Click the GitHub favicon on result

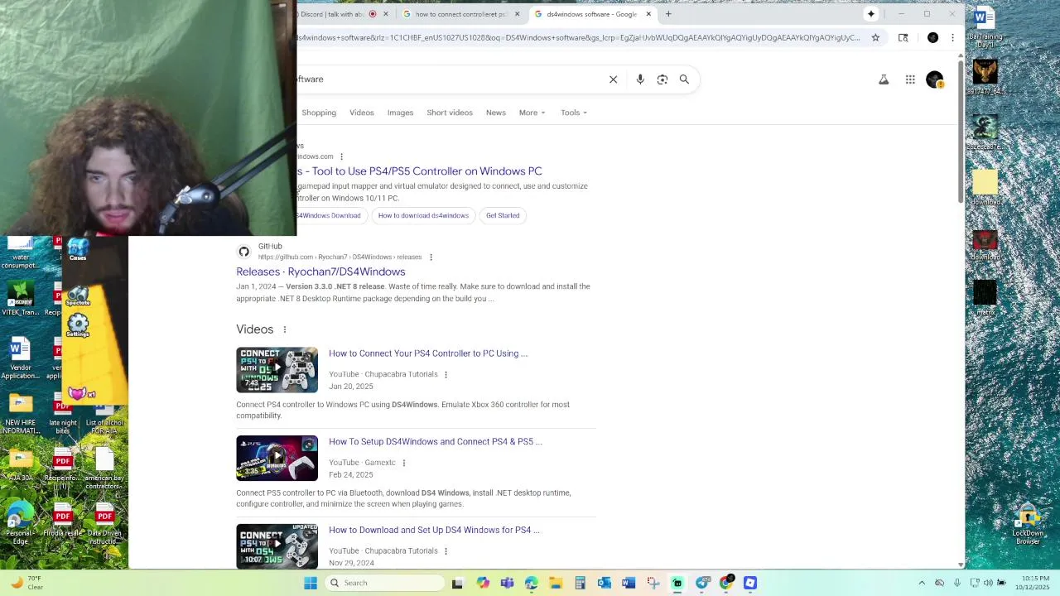(x=244, y=252)
